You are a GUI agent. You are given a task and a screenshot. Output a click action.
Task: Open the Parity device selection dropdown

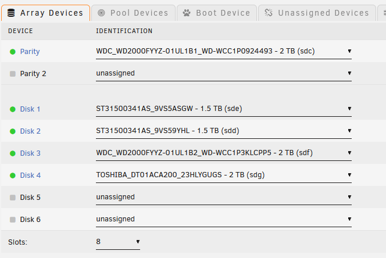tap(224, 52)
